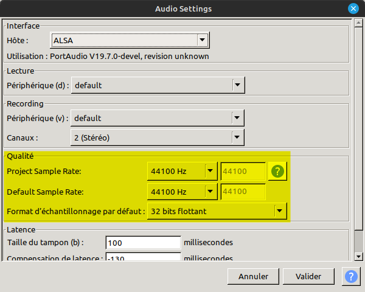
Task: Click the Audio Settings title bar
Action: [182, 9]
